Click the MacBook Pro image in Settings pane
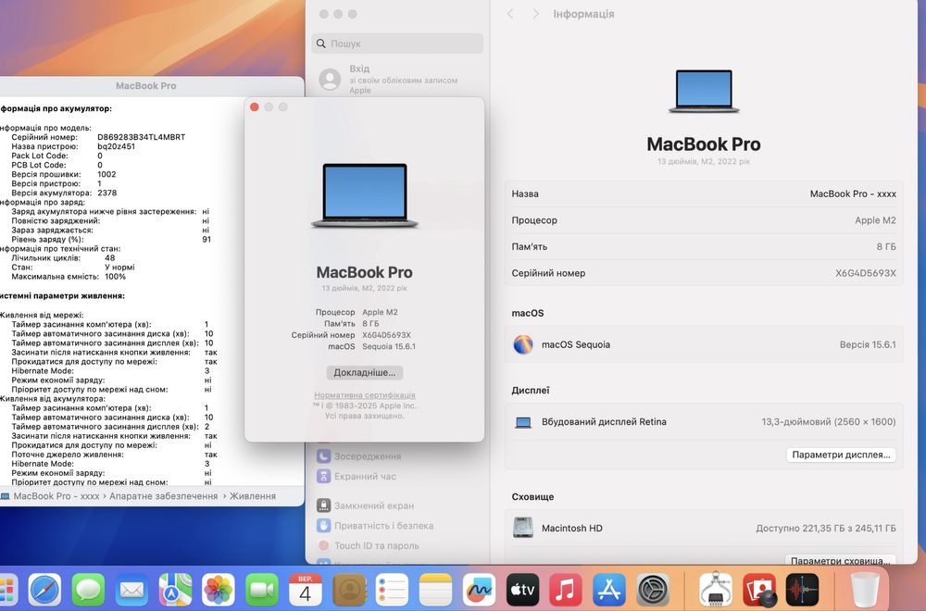The height and width of the screenshot is (611, 926). [704, 91]
